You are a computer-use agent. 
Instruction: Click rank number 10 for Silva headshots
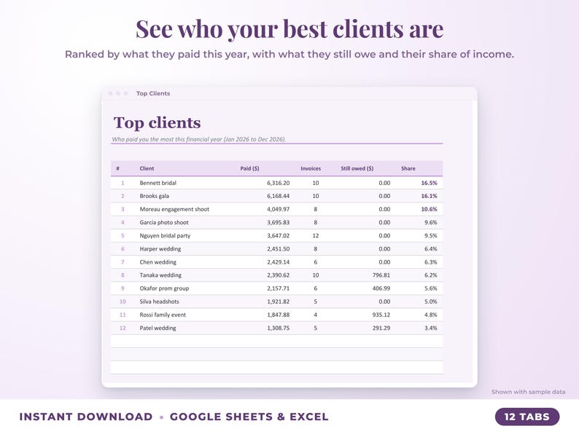pos(123,301)
